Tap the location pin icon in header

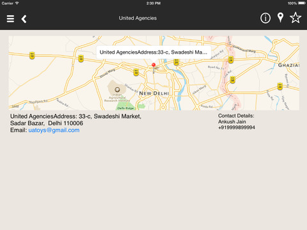click(280, 17)
